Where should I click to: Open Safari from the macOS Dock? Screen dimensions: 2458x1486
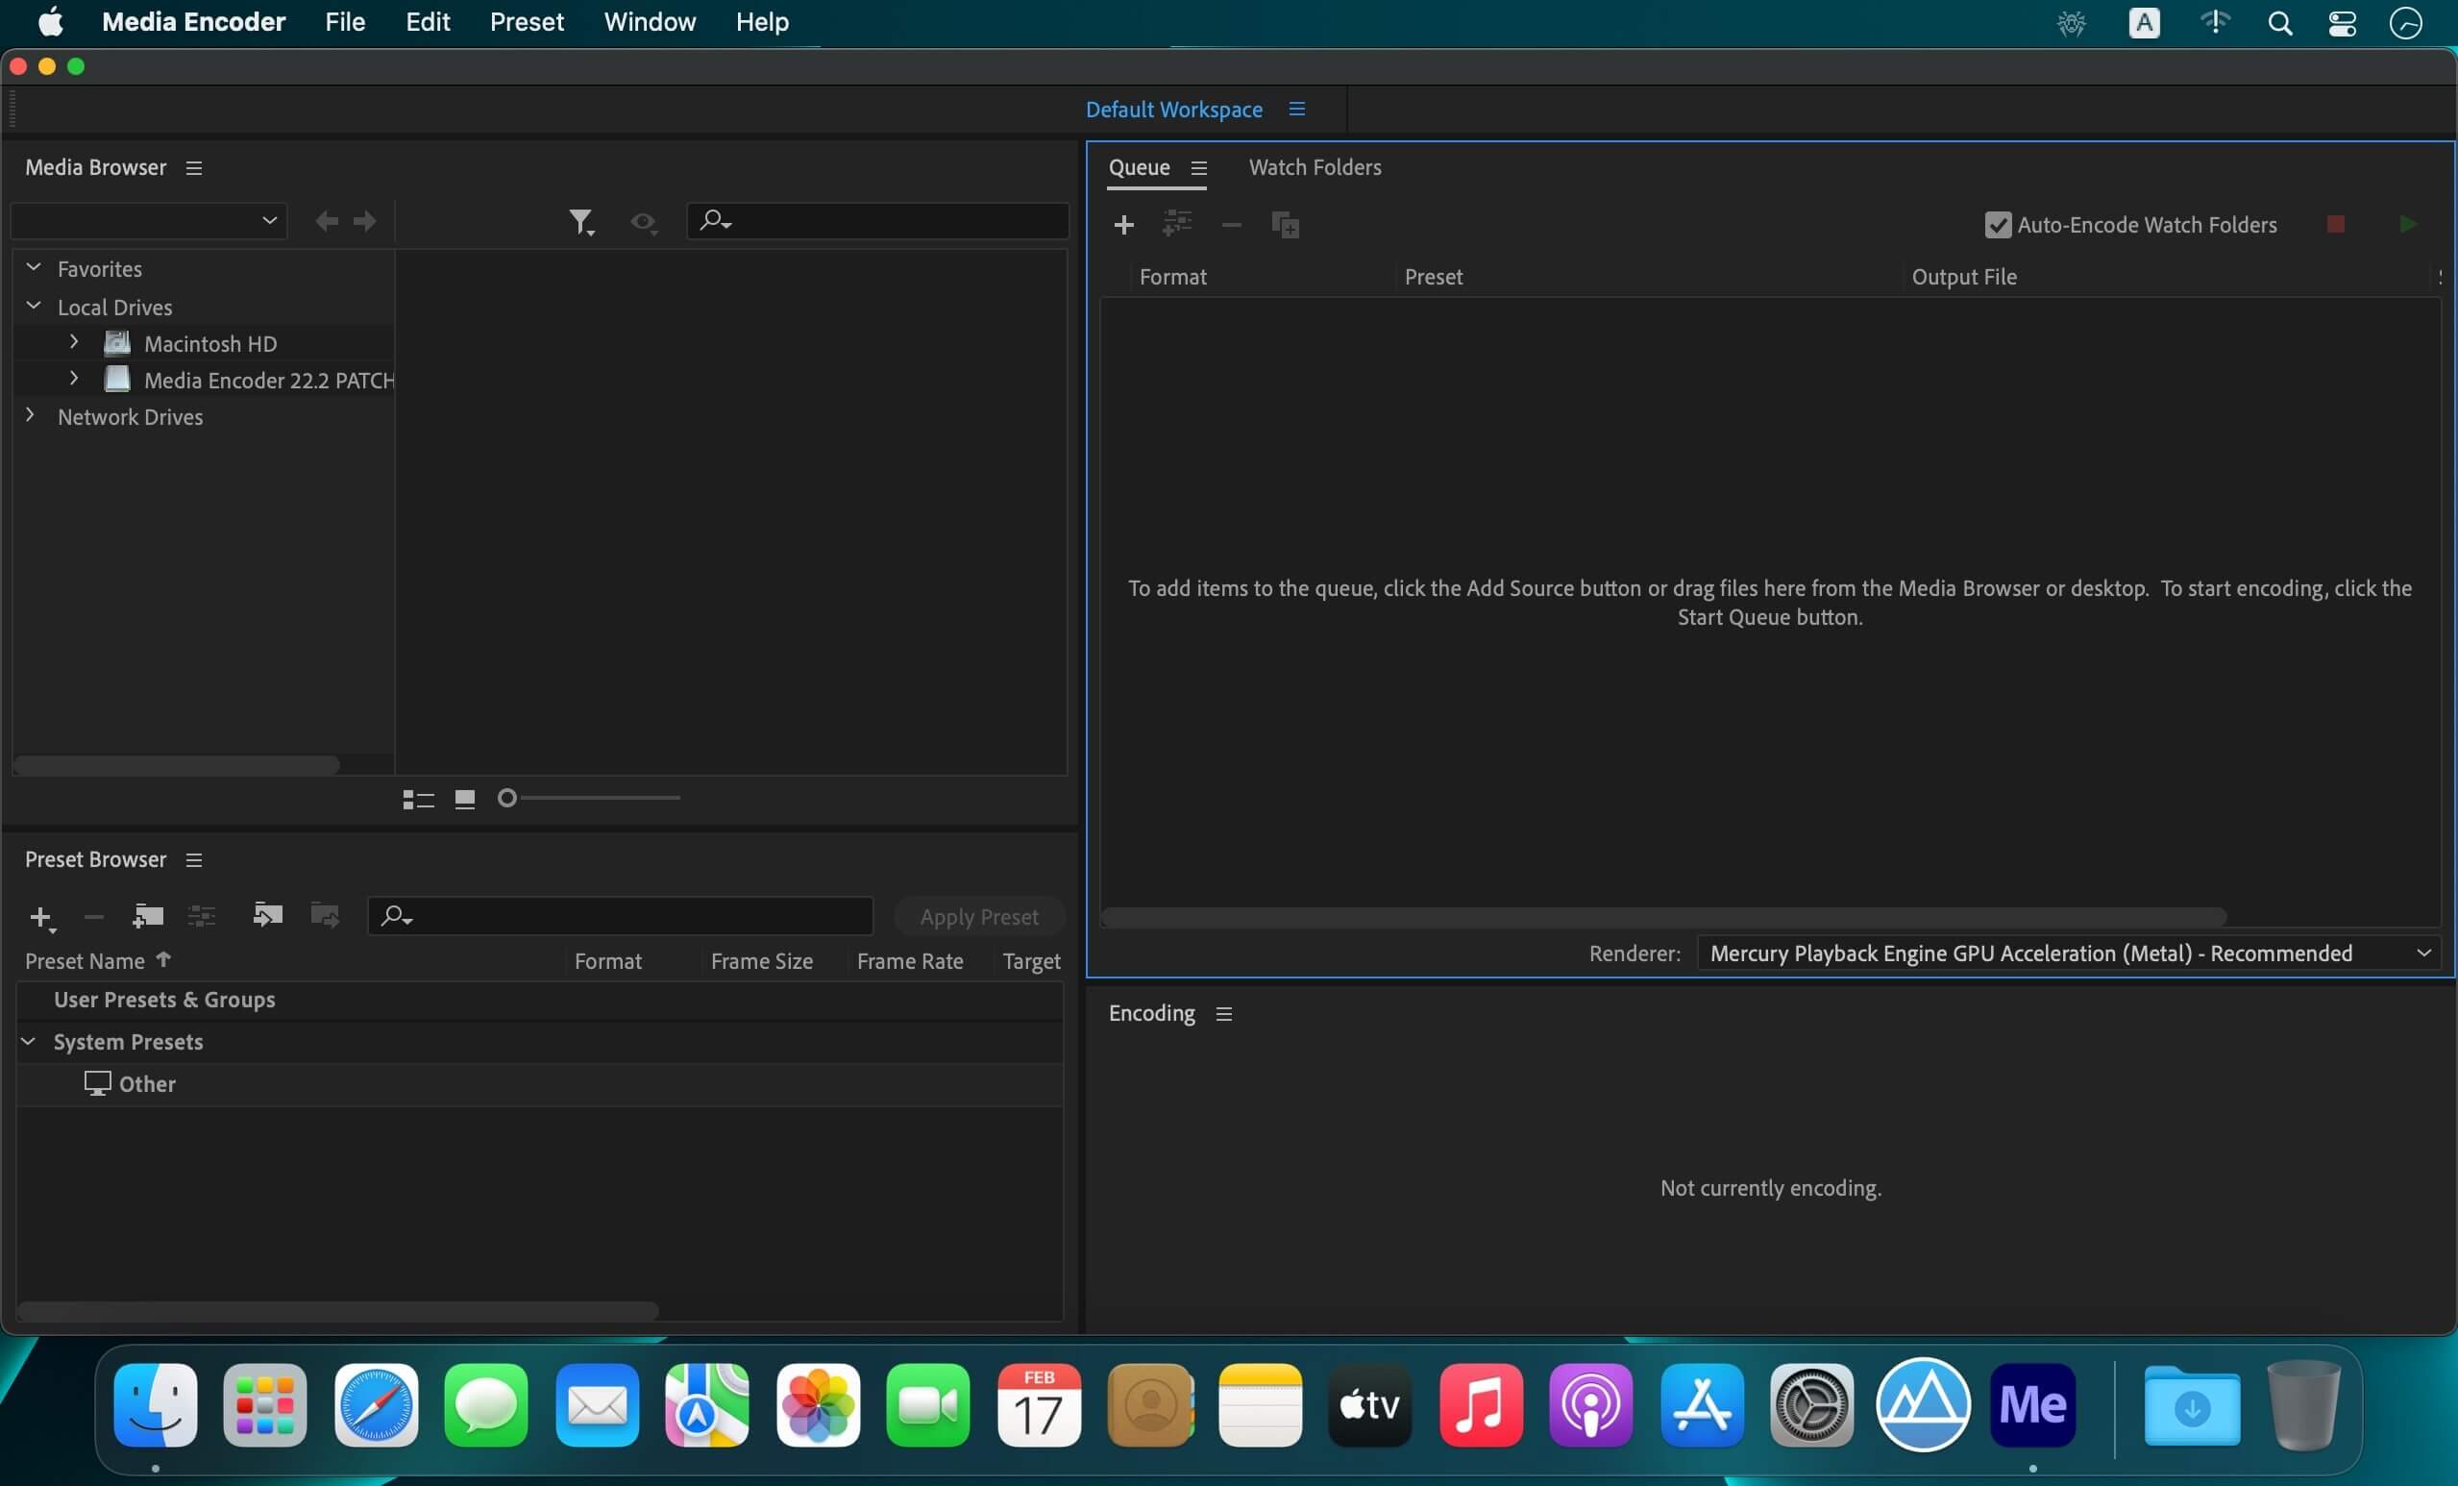pyautogui.click(x=378, y=1403)
